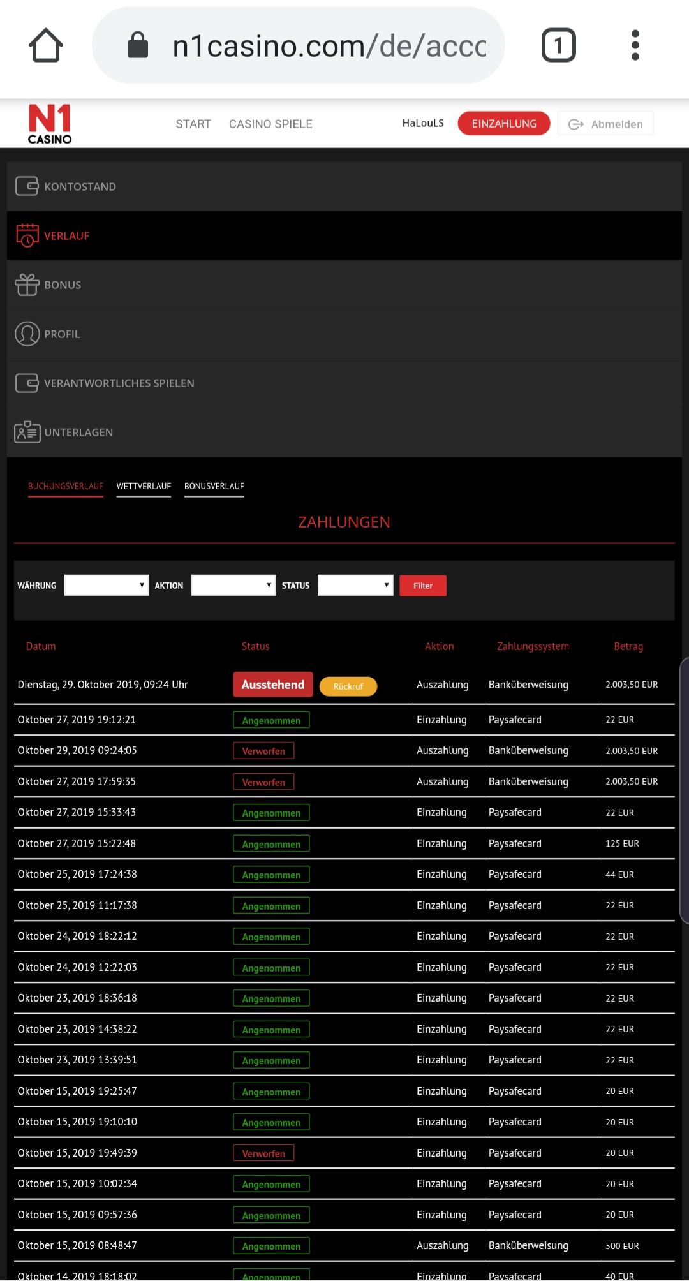This screenshot has width=689, height=1281.
Task: Click the Kontostand wallet icon
Action: click(x=27, y=186)
